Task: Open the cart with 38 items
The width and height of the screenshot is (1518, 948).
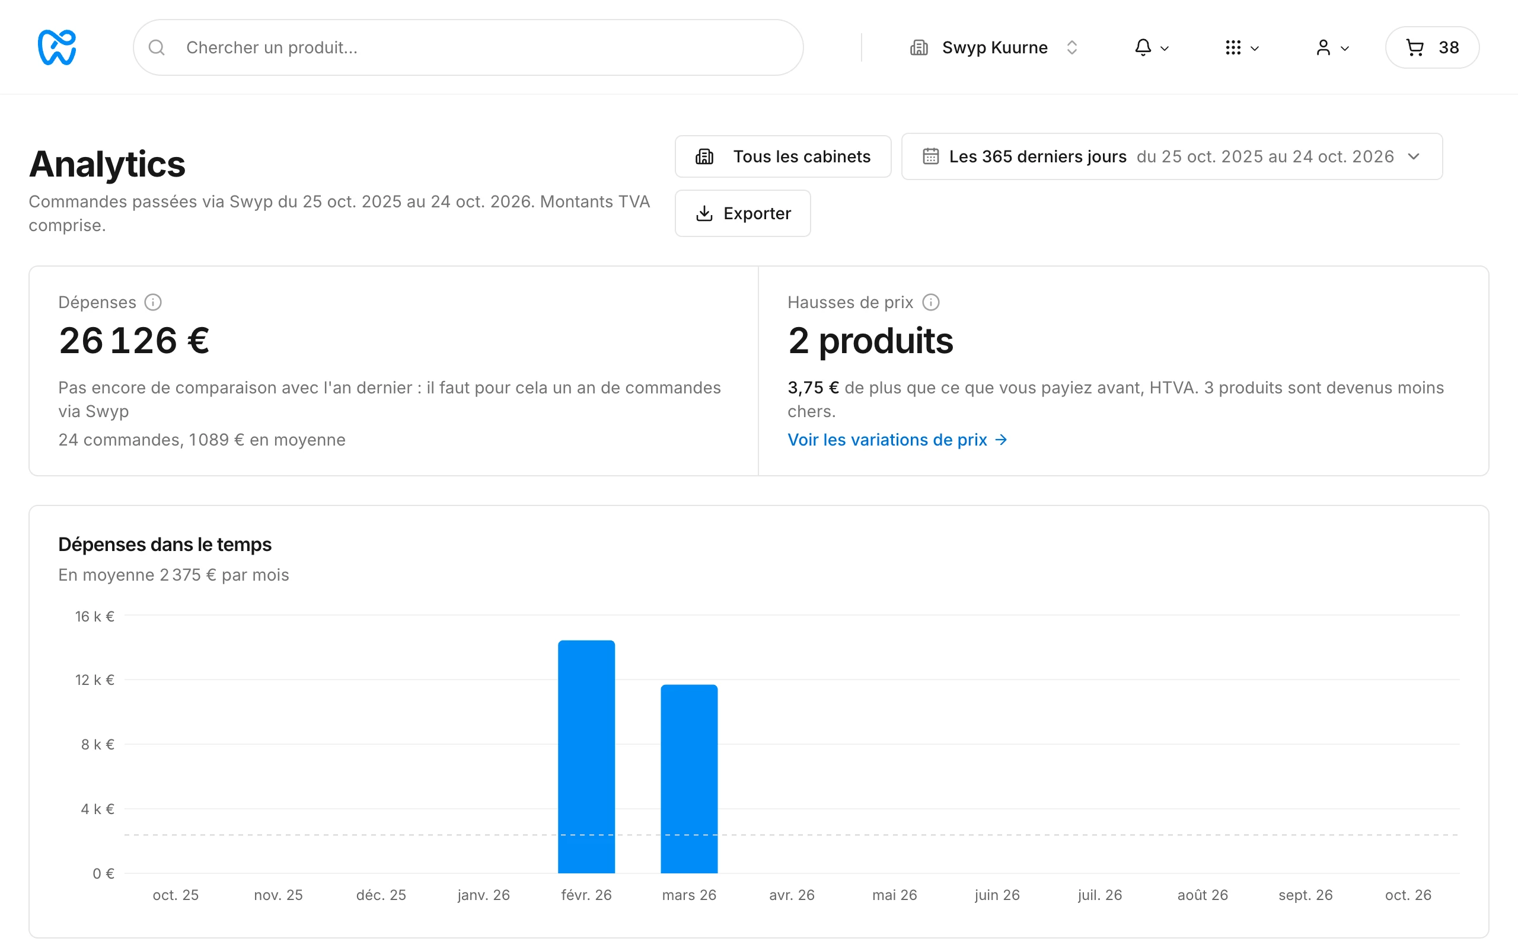Action: [1432, 47]
